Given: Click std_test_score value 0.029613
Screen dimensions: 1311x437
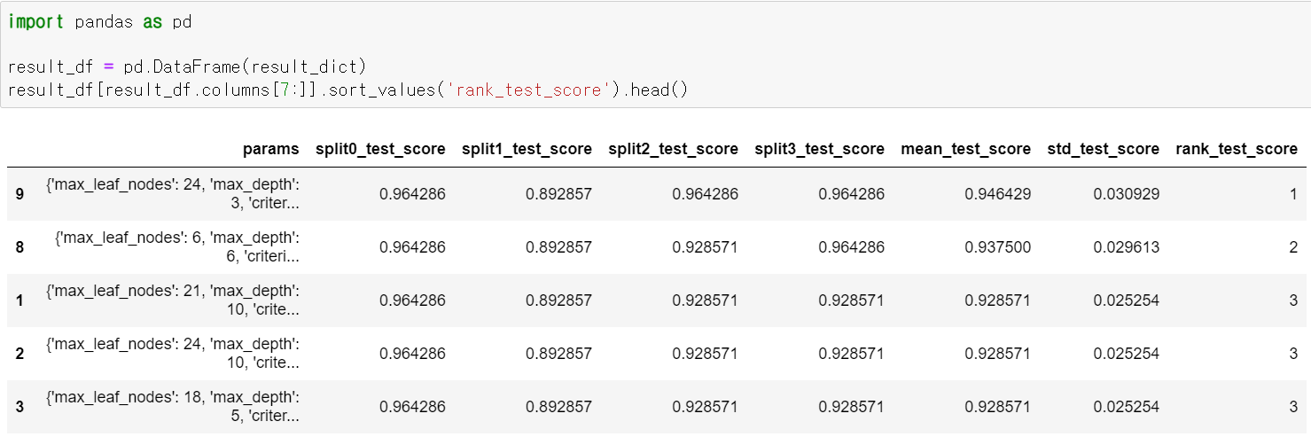Looking at the screenshot, I should click(x=1126, y=246).
